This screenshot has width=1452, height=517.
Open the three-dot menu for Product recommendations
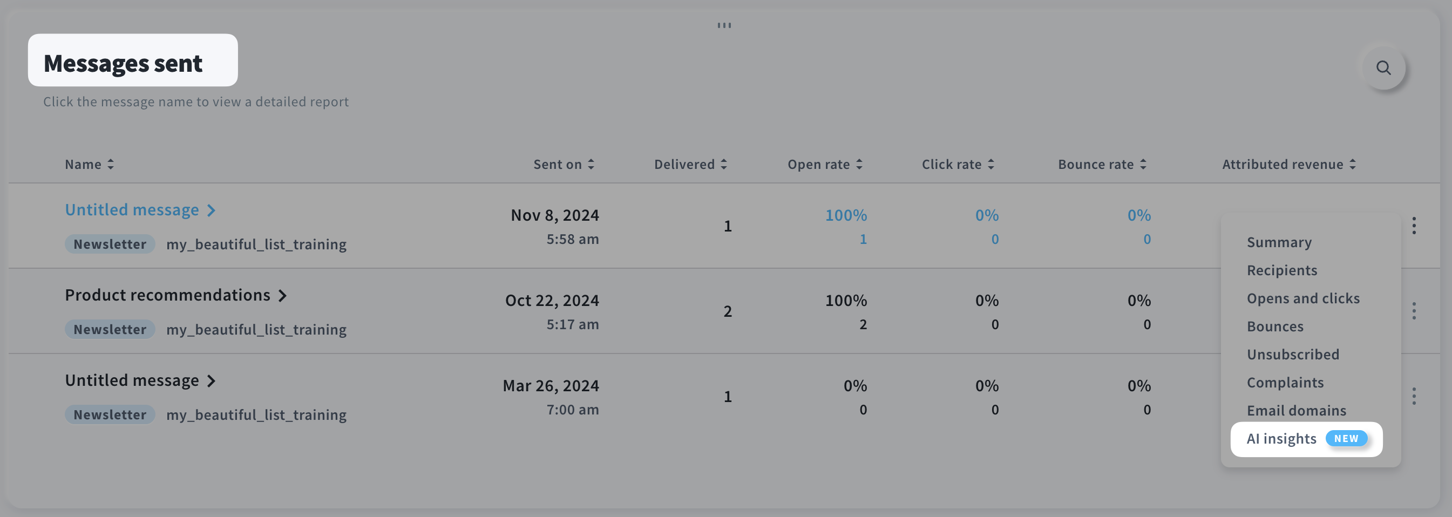(x=1415, y=311)
